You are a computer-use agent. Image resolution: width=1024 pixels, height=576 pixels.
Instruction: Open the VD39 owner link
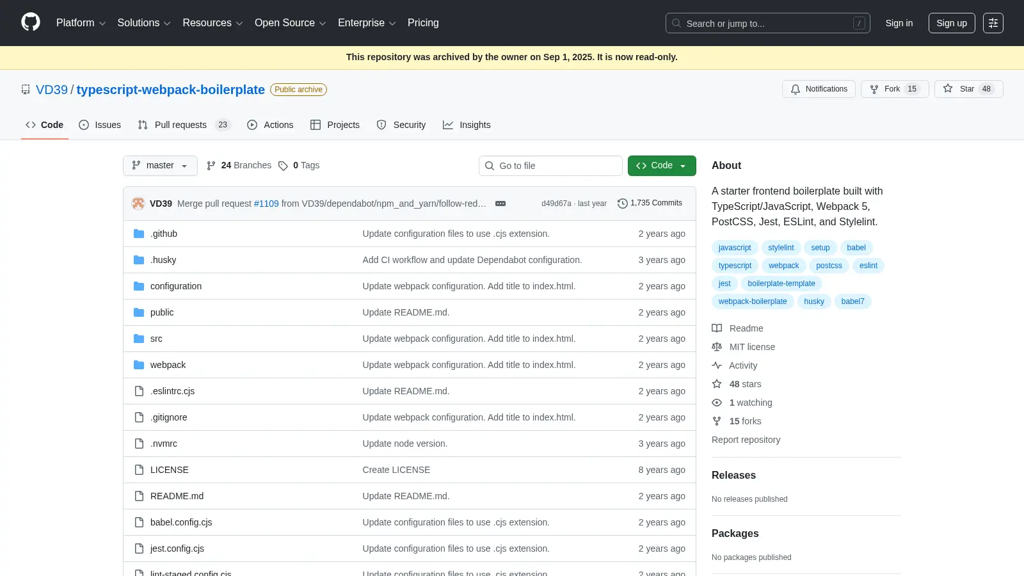tap(52, 90)
